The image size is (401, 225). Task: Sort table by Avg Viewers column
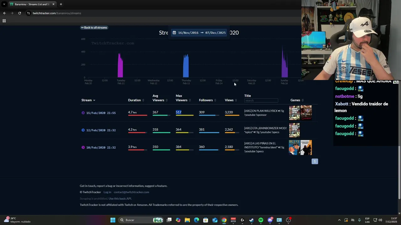coord(160,98)
